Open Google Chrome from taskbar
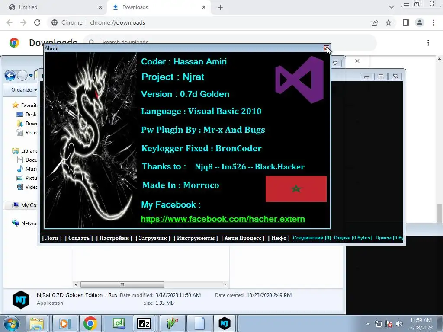443x332 pixels. coord(90,323)
